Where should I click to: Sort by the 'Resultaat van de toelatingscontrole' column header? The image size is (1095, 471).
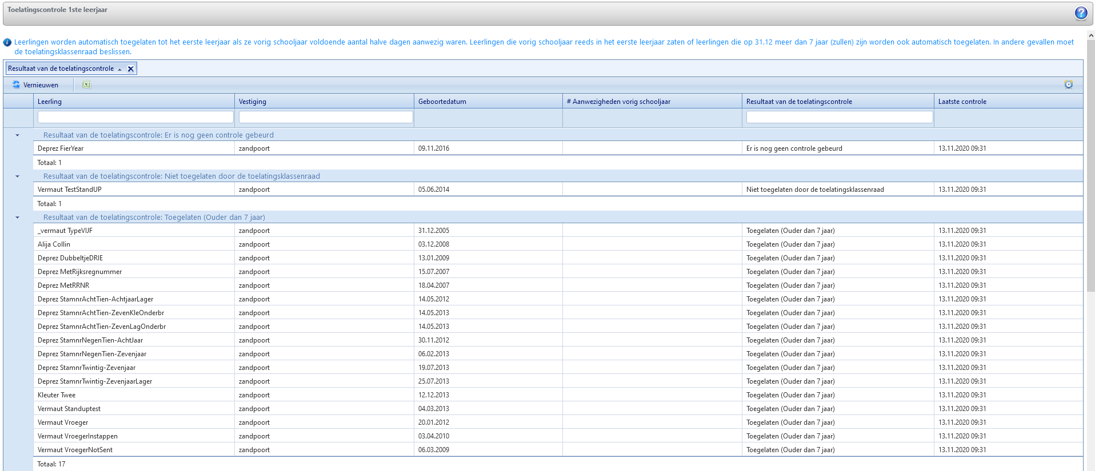coord(838,102)
